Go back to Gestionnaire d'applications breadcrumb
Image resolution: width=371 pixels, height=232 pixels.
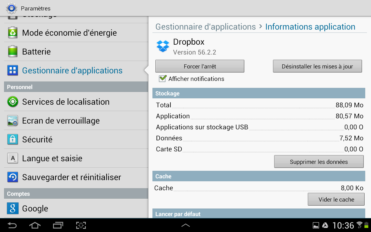[205, 27]
